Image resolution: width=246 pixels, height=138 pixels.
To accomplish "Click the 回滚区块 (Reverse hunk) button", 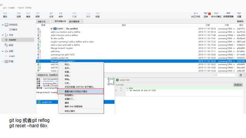I will (x=238, y=85).
